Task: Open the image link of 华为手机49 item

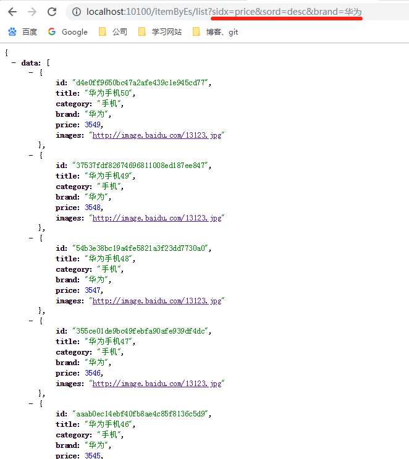Action: click(157, 218)
